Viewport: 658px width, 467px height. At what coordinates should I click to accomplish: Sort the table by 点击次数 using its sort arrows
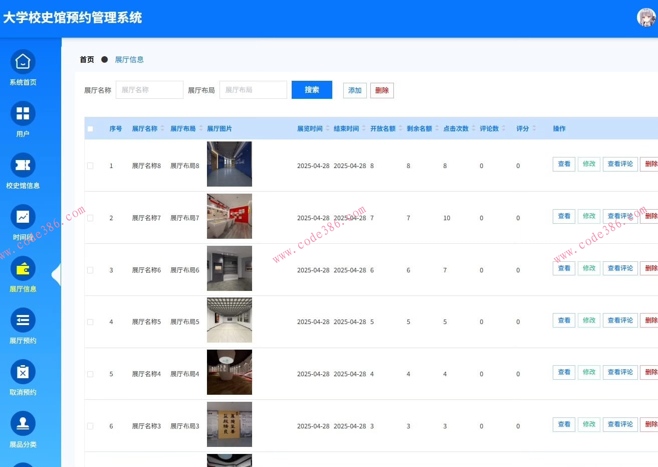(x=473, y=128)
